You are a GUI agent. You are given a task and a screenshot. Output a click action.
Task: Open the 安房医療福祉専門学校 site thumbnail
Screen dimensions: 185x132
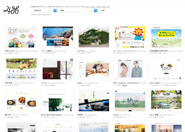[166, 37]
